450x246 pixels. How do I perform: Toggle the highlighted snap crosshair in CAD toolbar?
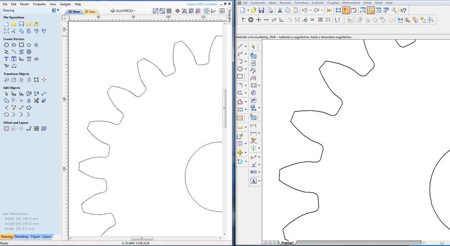coord(346,10)
